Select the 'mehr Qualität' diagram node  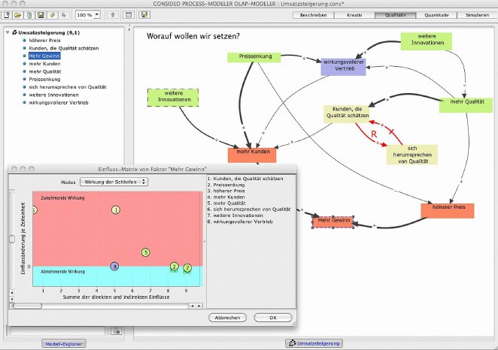(x=466, y=104)
